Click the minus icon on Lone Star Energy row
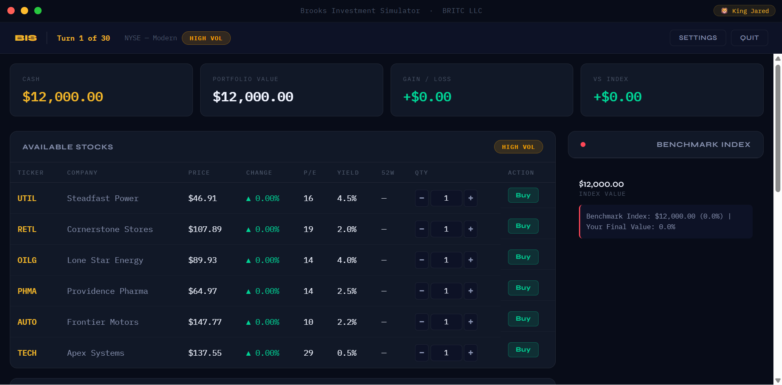Viewport: 782px width, 385px height. (x=422, y=260)
